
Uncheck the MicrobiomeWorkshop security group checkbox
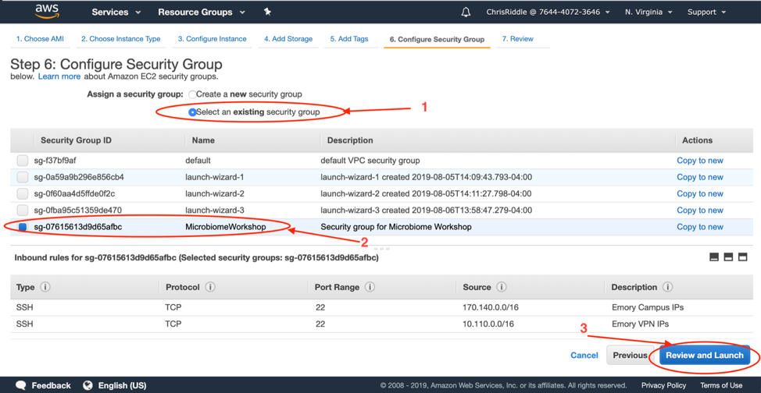tap(23, 227)
